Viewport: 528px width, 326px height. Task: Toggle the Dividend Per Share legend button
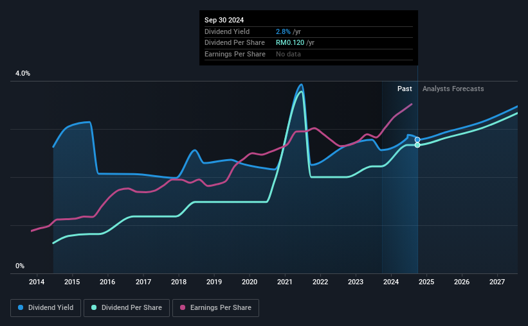tap(127, 308)
